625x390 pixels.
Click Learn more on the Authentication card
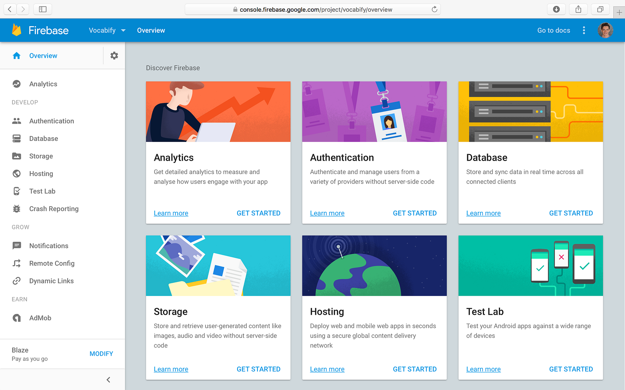[x=327, y=213]
